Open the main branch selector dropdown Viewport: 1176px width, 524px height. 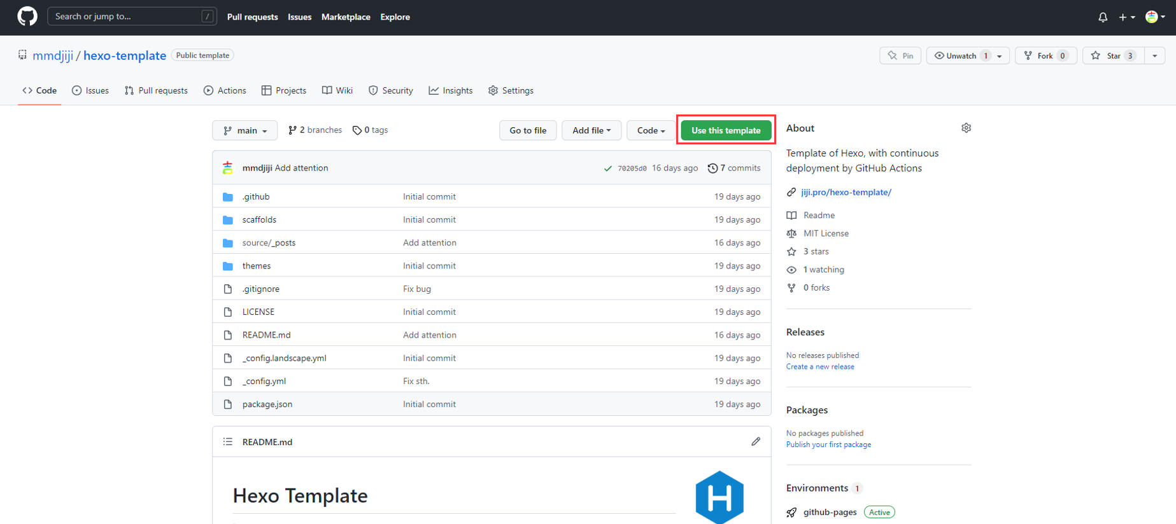pyautogui.click(x=245, y=130)
